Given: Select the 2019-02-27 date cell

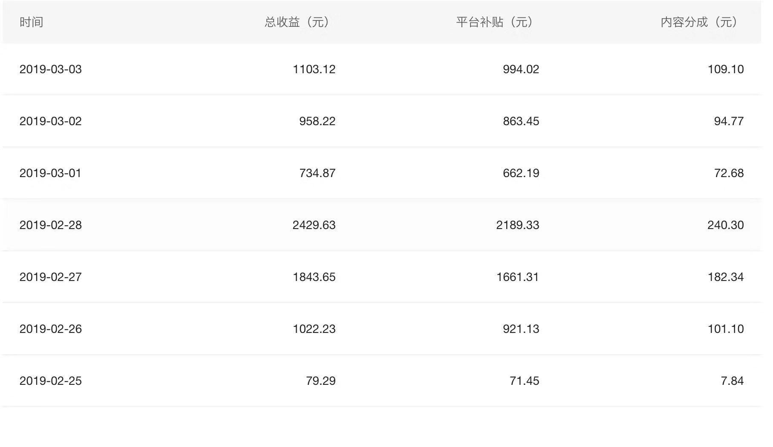Looking at the screenshot, I should [x=50, y=277].
